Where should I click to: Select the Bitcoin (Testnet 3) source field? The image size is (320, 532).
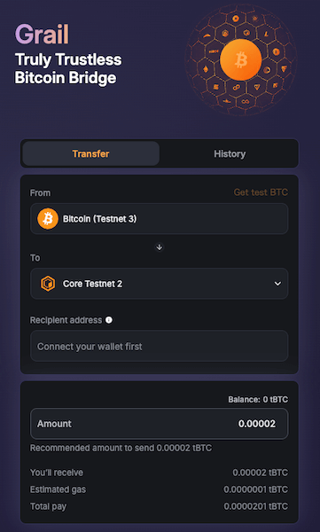(160, 219)
